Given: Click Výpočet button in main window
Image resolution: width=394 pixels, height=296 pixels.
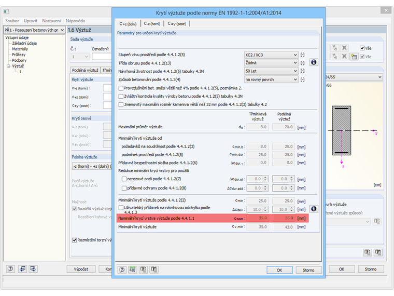Looking at the screenshot, I should pos(81,269).
